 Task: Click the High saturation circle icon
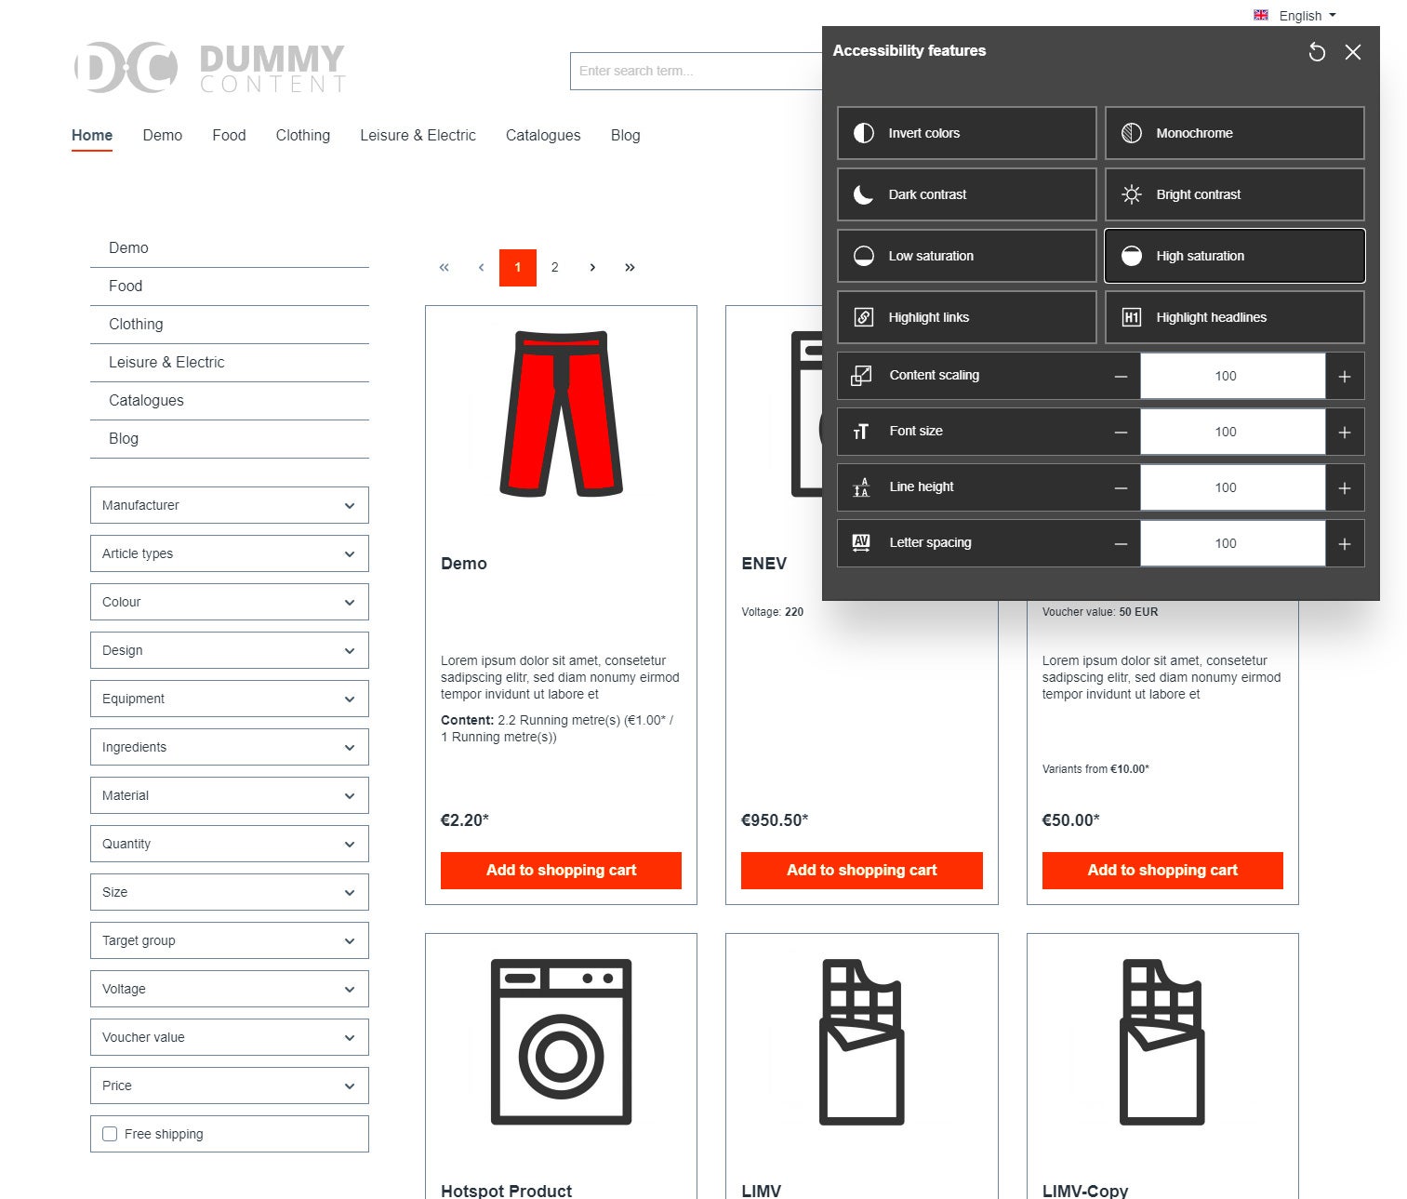point(1132,256)
